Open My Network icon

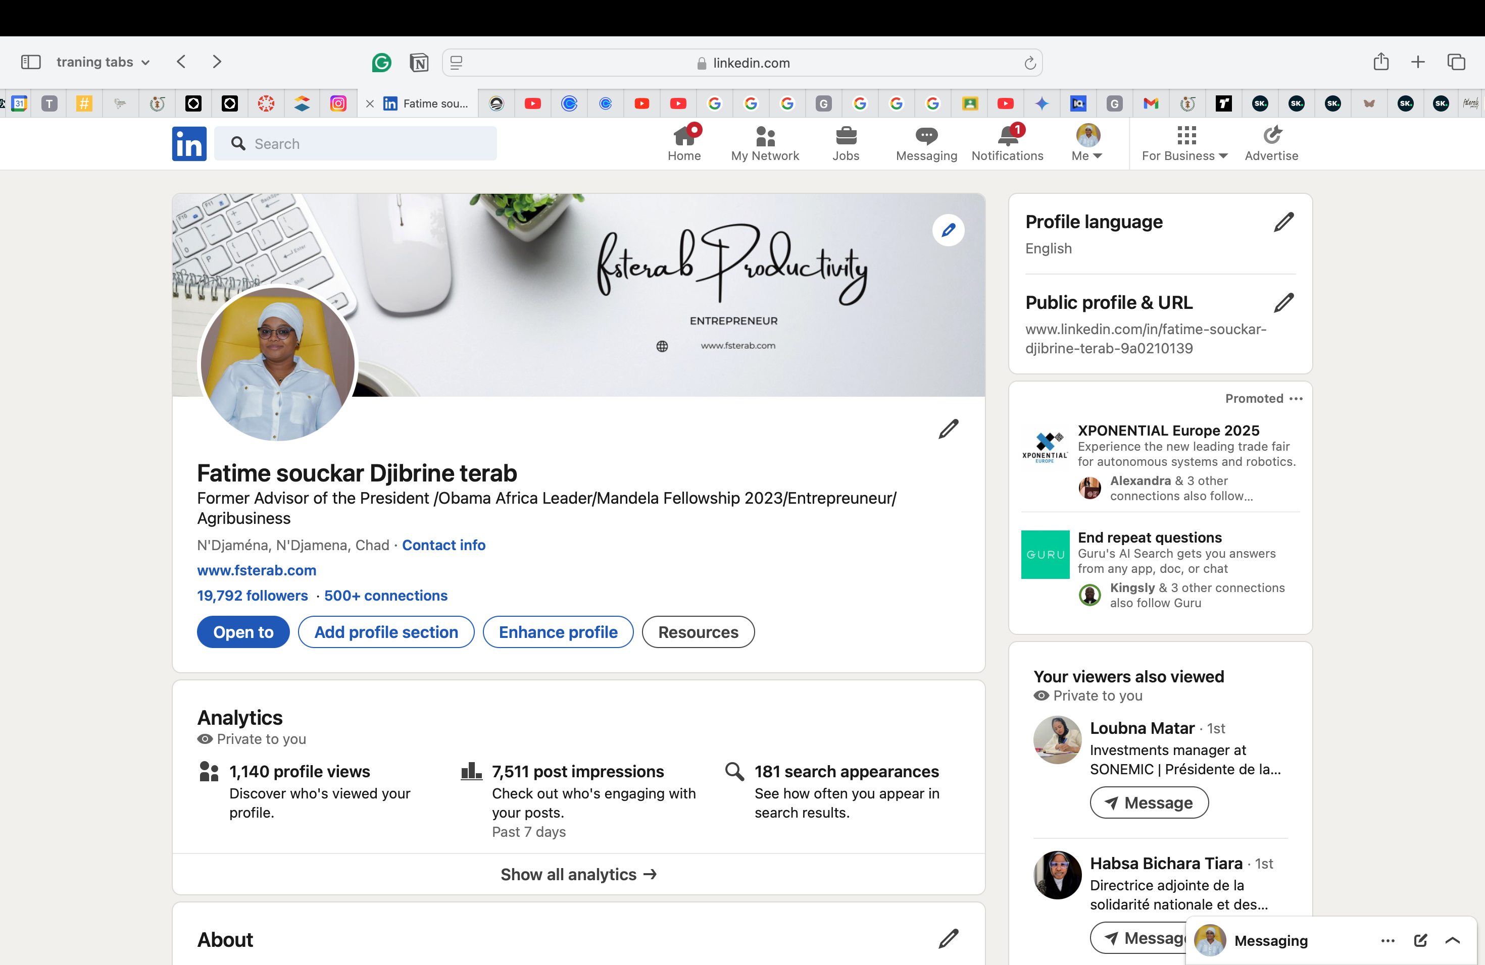coord(765,136)
